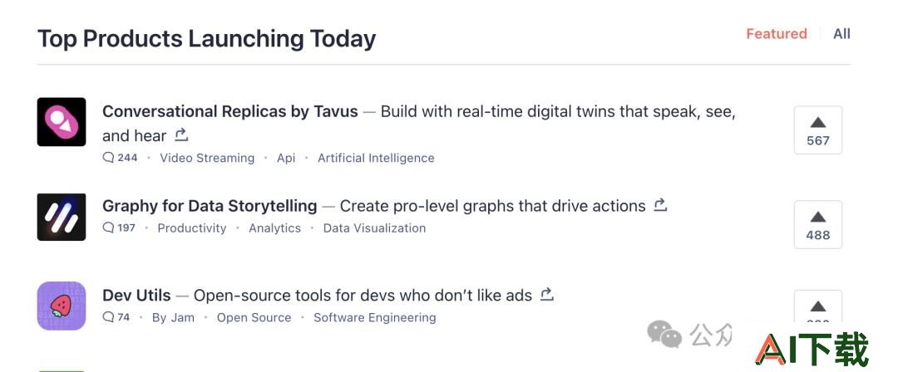Upvote Conversational Replicas by Tavus (567)
The height and width of the screenshot is (372, 898).
[x=818, y=130]
